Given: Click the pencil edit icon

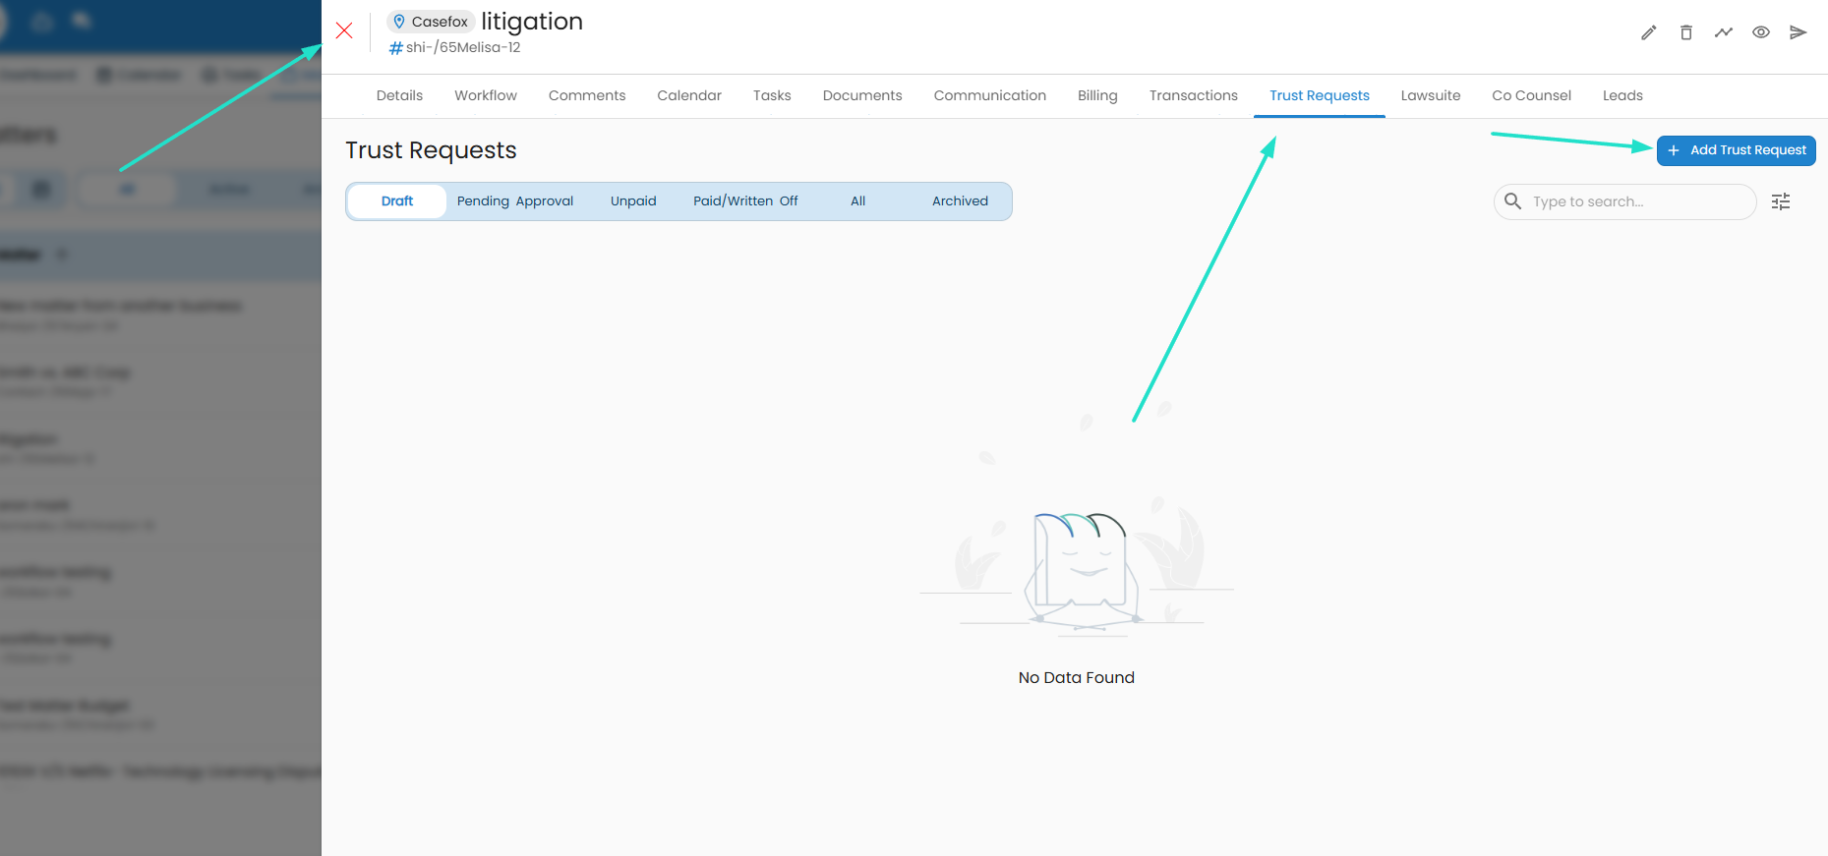Looking at the screenshot, I should [x=1649, y=32].
